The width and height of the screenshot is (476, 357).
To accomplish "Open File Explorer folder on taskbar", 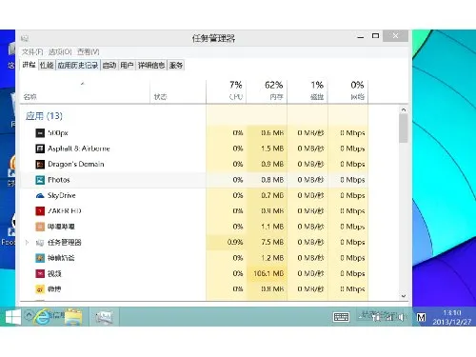I will pos(73,317).
